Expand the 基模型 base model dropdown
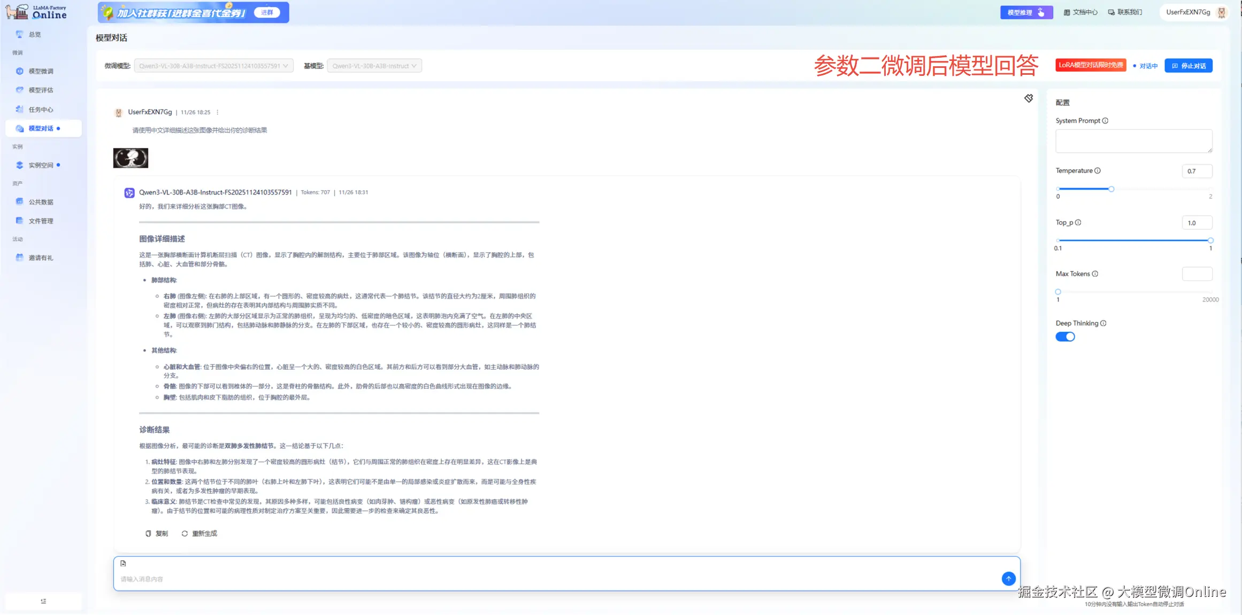1242x615 pixels. pos(374,66)
